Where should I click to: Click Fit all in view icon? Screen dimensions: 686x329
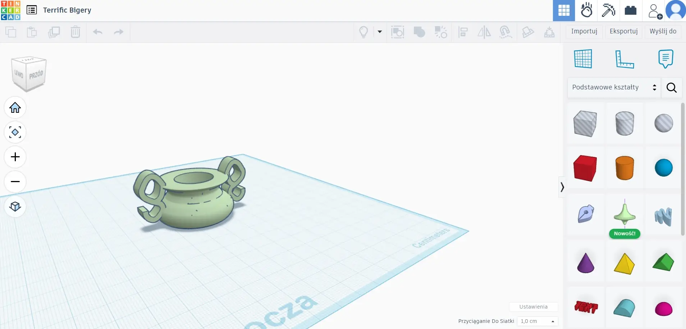tap(15, 132)
